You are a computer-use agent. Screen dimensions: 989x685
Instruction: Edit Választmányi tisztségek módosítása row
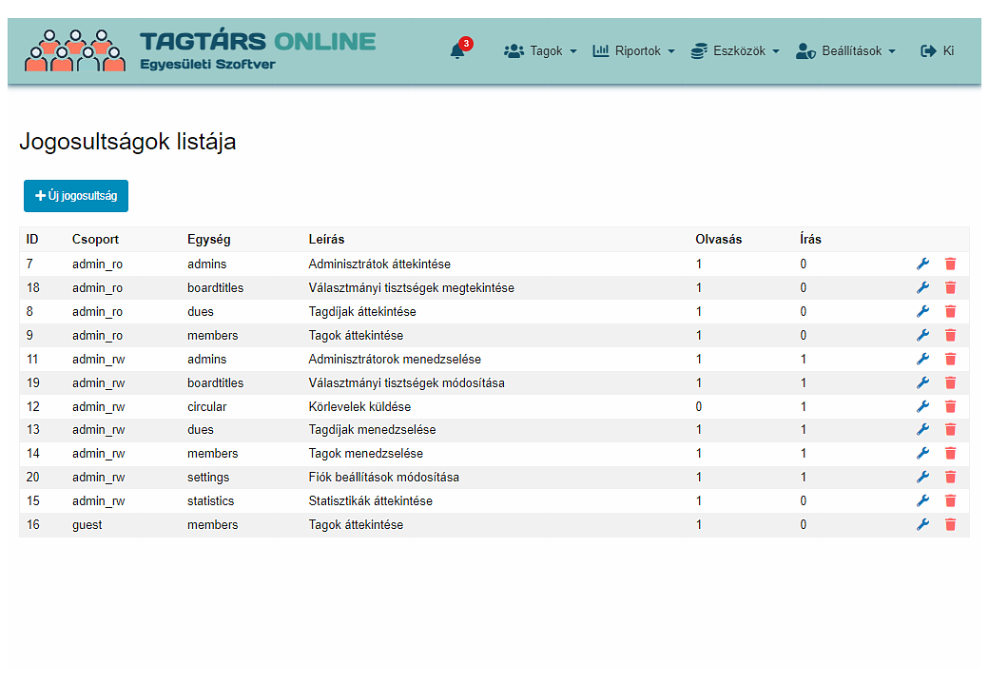click(922, 382)
